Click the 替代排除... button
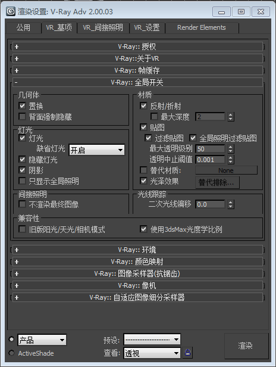Image resolution: width=276 pixels, height=367 pixels. [217, 182]
